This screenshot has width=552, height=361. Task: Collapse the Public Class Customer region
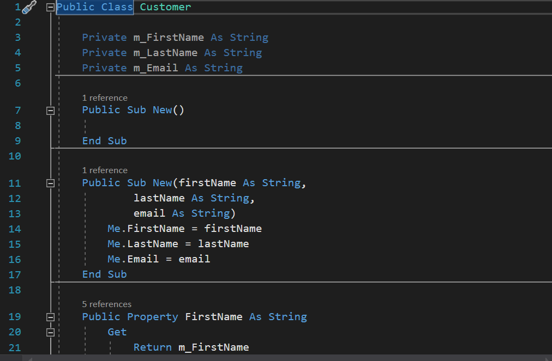click(x=50, y=7)
